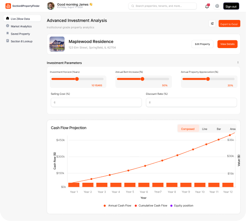Open the notifications bell
Image resolution: width=246 pixels, height=221 pixels.
(x=207, y=6)
